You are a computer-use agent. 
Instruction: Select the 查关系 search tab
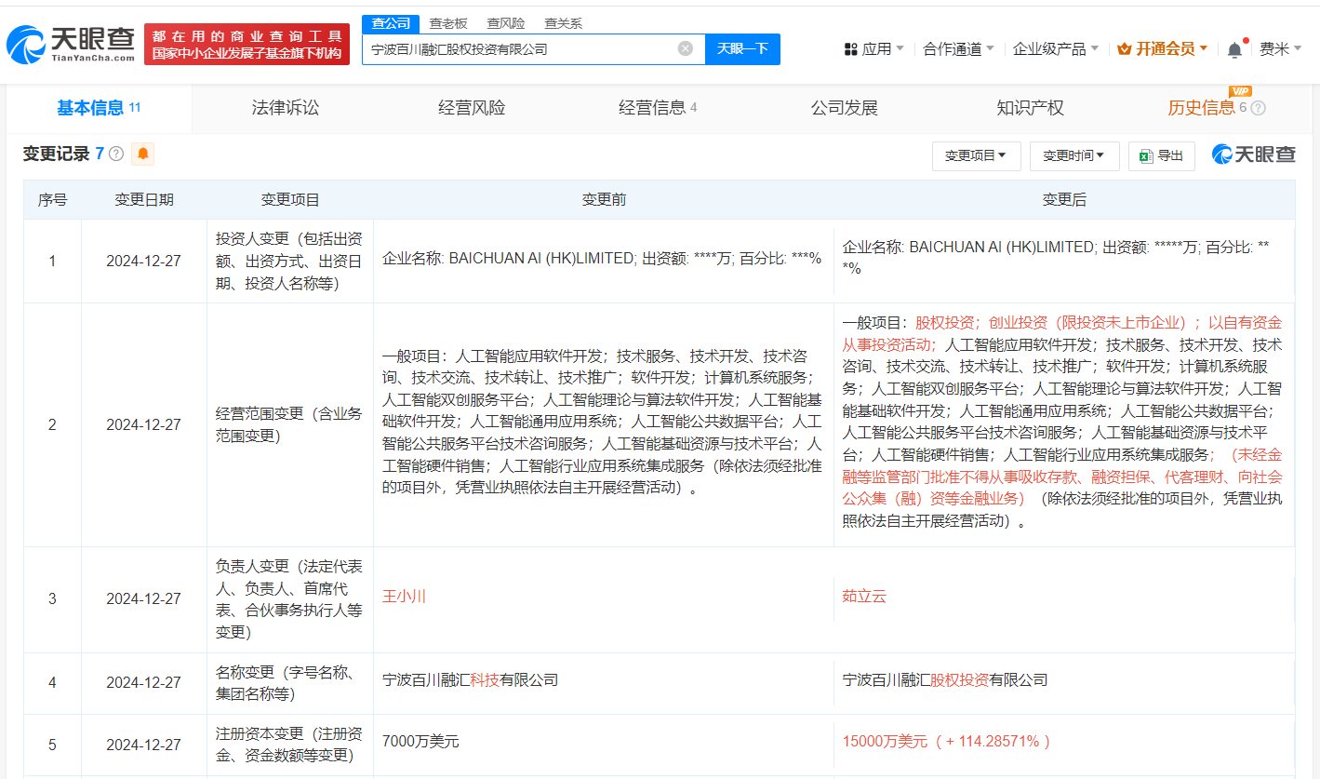tap(564, 23)
